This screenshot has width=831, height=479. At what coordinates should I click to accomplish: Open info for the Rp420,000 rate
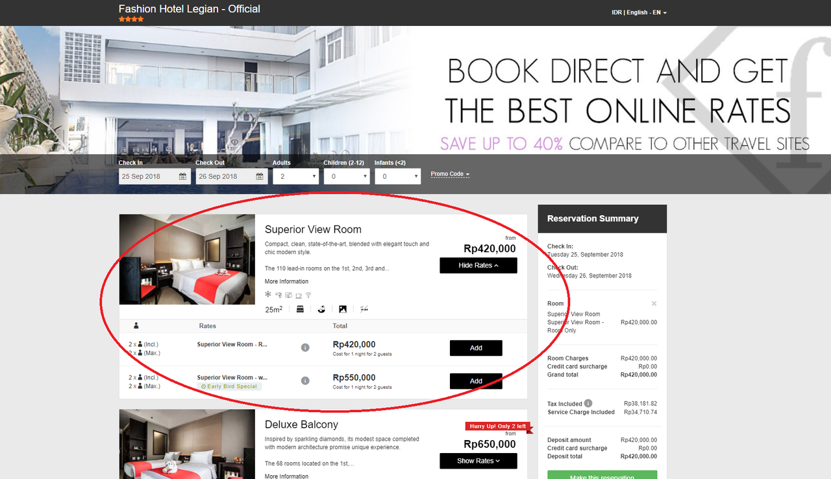pyautogui.click(x=305, y=348)
